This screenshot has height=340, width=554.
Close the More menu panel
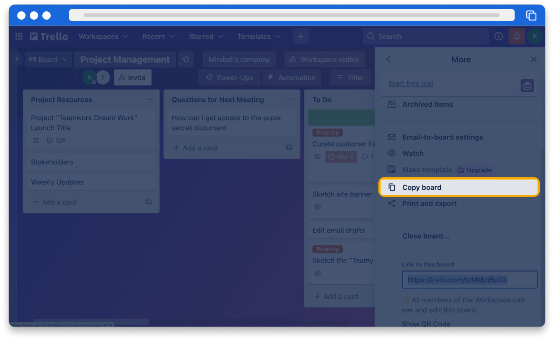533,59
